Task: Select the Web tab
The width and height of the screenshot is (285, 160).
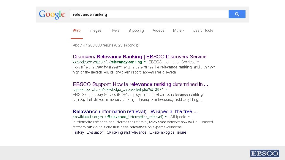Action: pos(77,31)
